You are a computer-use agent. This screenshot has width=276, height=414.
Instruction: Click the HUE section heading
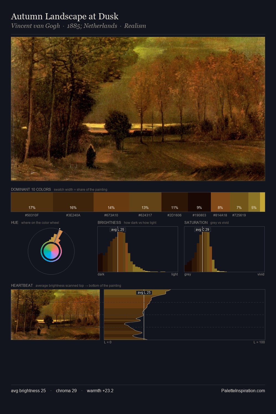click(x=15, y=222)
